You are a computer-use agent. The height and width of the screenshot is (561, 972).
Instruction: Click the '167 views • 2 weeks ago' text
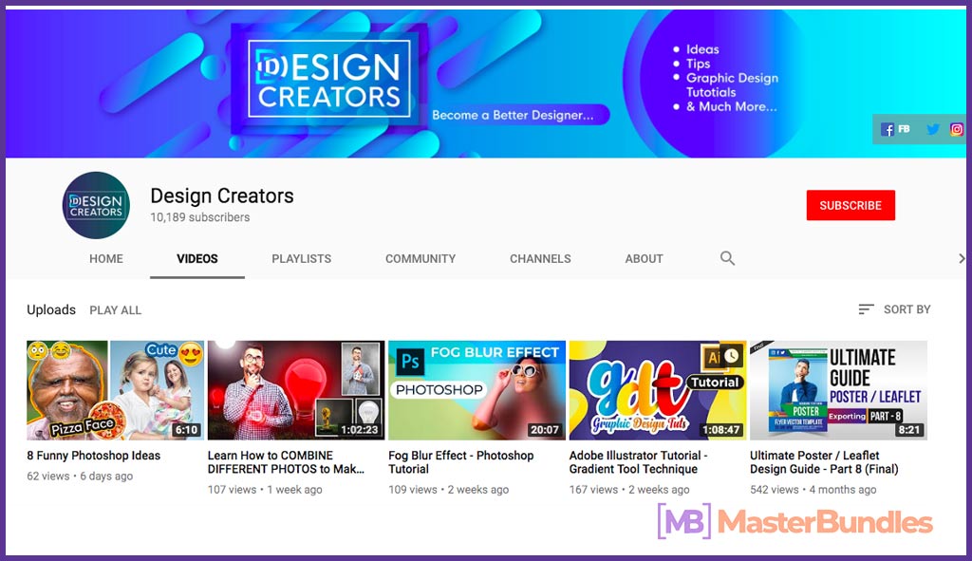(x=629, y=490)
